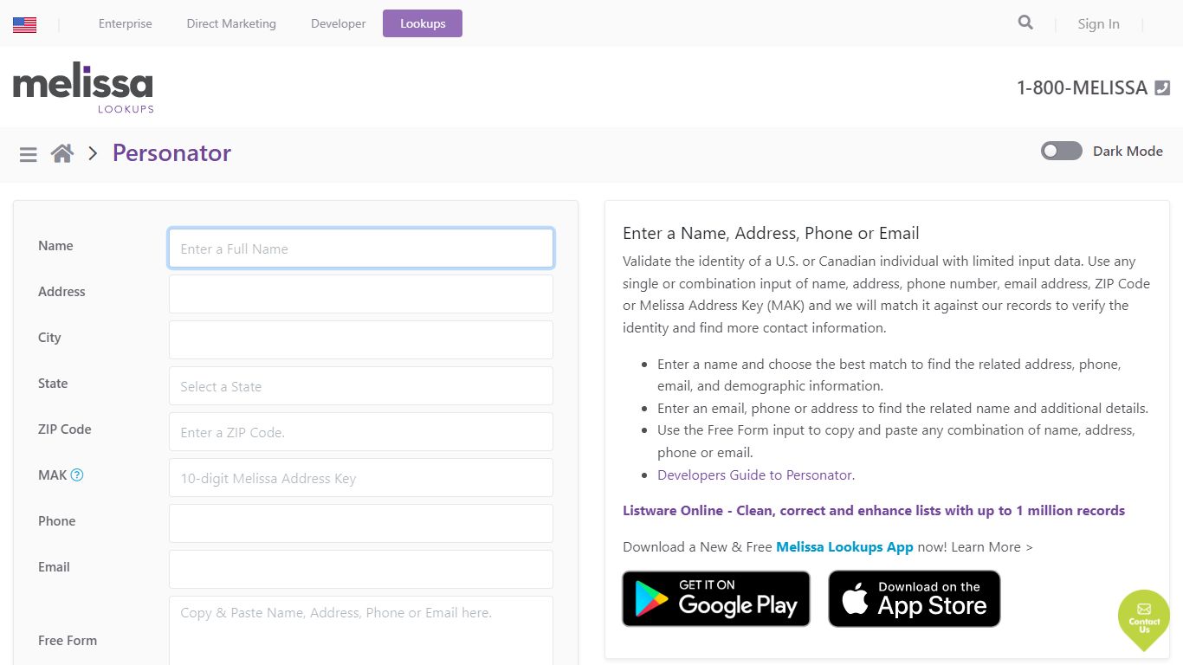Click the 'Free Form' label
Viewport: 1183px width, 665px height.
[68, 641]
